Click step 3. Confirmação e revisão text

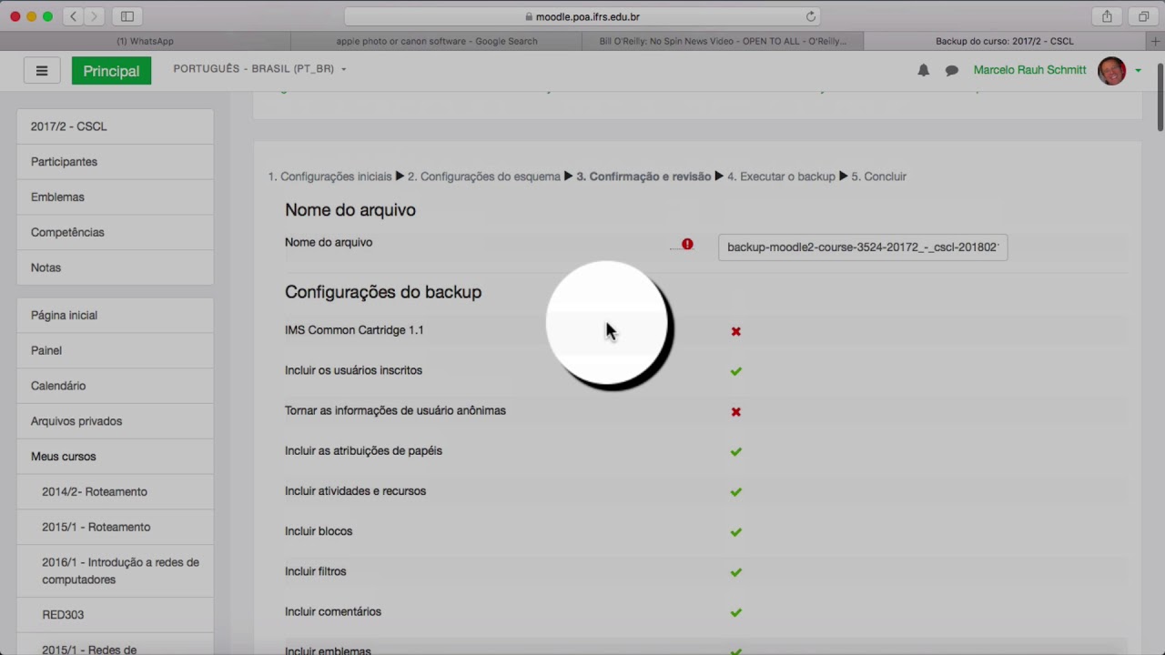click(643, 176)
